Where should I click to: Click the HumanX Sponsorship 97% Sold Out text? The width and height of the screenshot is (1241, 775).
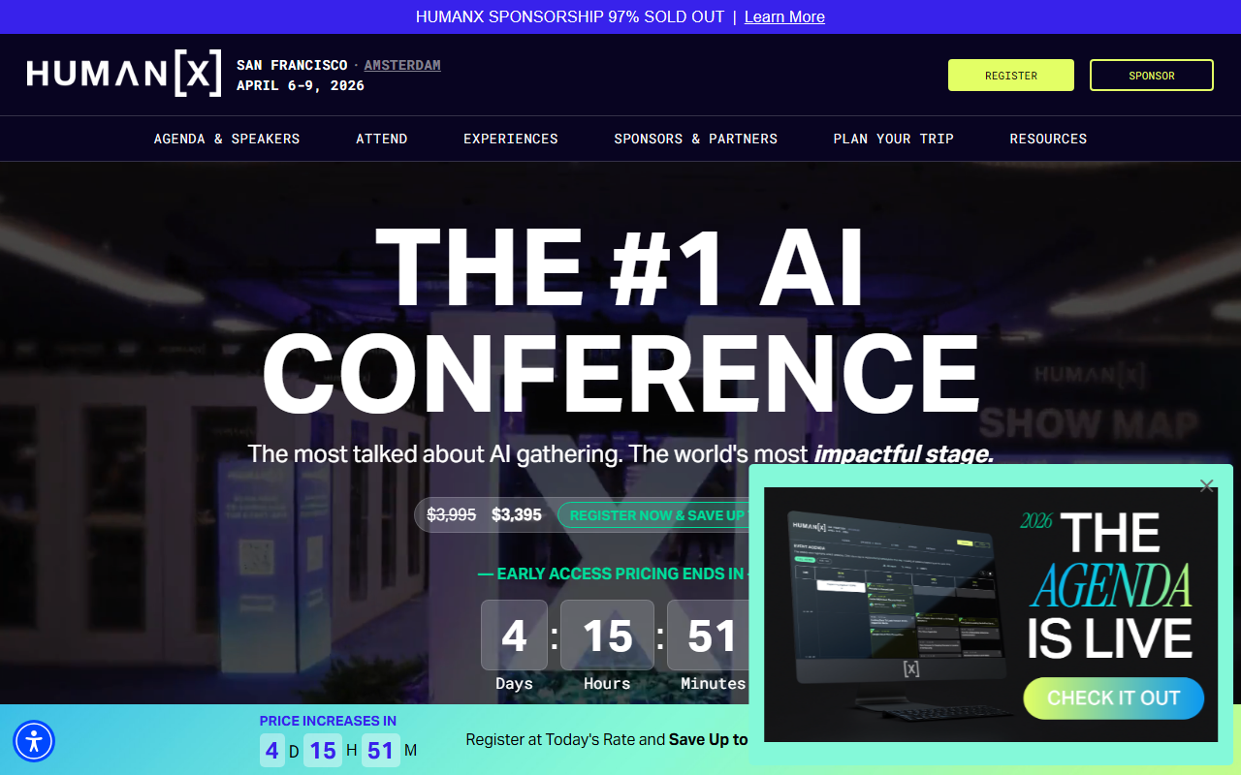[570, 16]
